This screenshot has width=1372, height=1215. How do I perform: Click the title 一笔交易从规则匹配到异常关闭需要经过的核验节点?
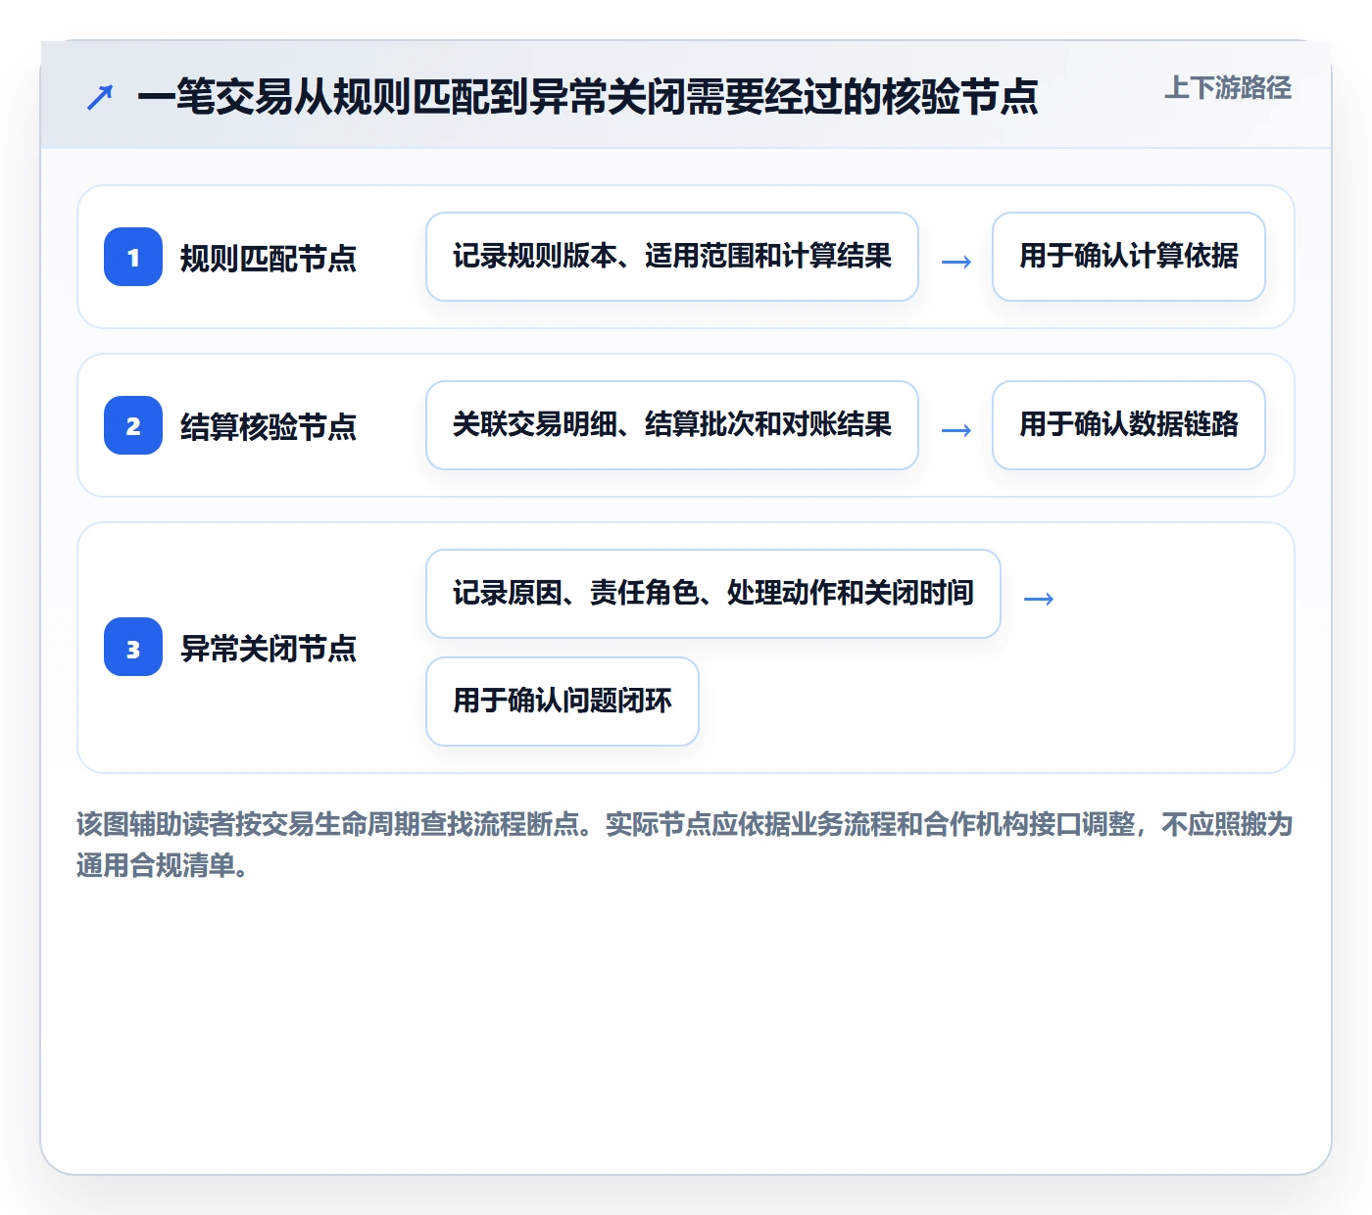(x=588, y=97)
